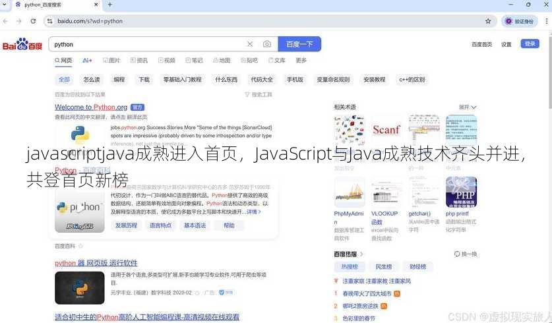The image size is (552, 323).
Task: Switch to the 地图 search tab
Action: click(222, 61)
